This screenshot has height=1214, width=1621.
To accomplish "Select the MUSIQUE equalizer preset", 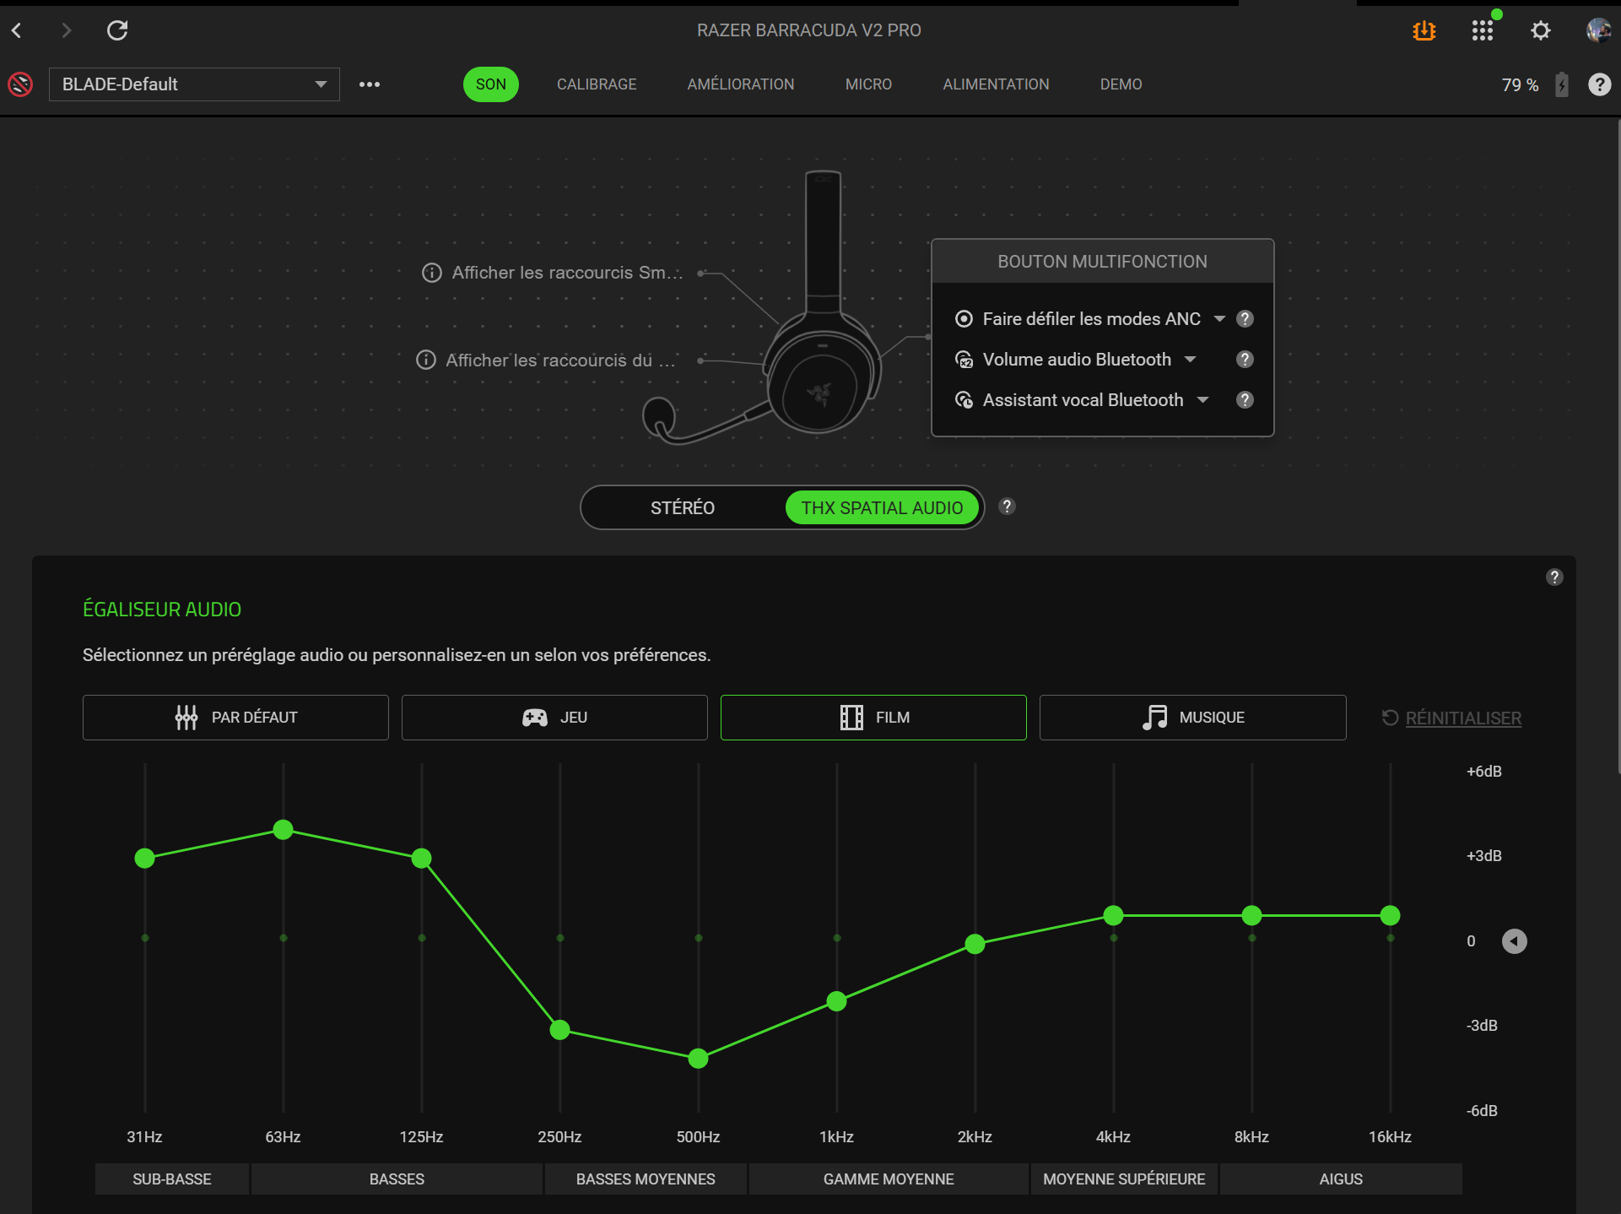I will (1192, 718).
